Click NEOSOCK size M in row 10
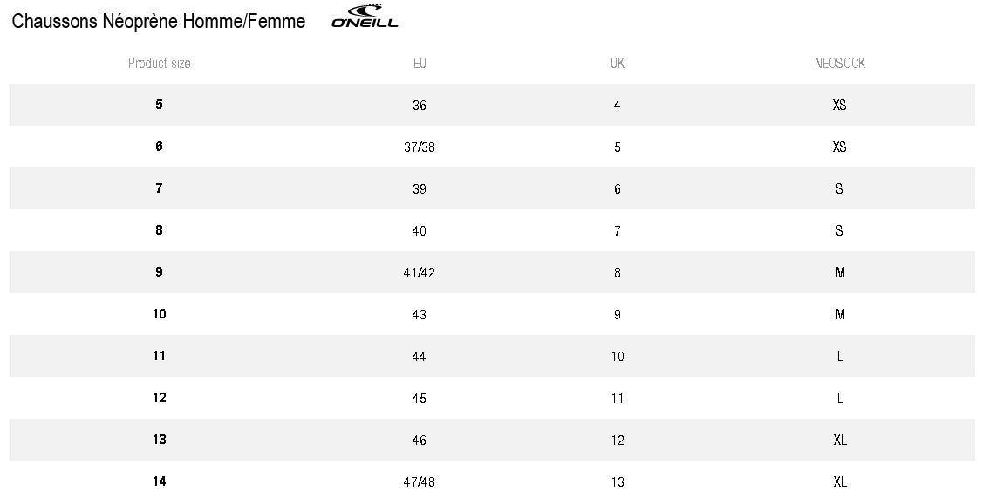Image resolution: width=983 pixels, height=499 pixels. [840, 315]
